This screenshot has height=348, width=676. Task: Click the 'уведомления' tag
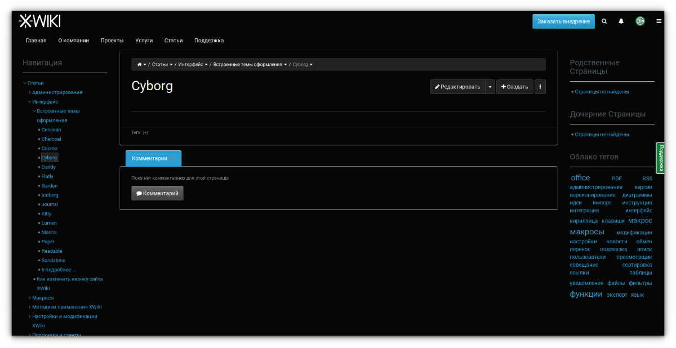coord(586,283)
